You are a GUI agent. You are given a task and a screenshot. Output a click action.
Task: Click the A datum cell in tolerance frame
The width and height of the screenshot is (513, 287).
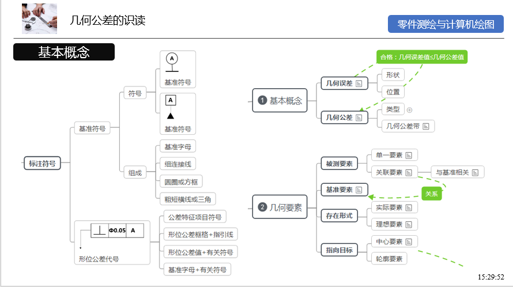click(x=135, y=231)
